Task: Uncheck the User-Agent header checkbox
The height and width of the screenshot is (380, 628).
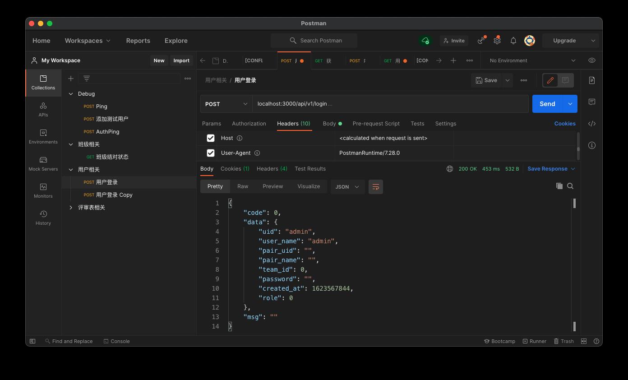Action: 211,153
